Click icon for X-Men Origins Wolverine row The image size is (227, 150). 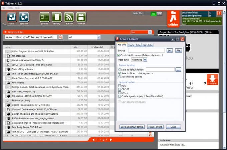pos(8,51)
